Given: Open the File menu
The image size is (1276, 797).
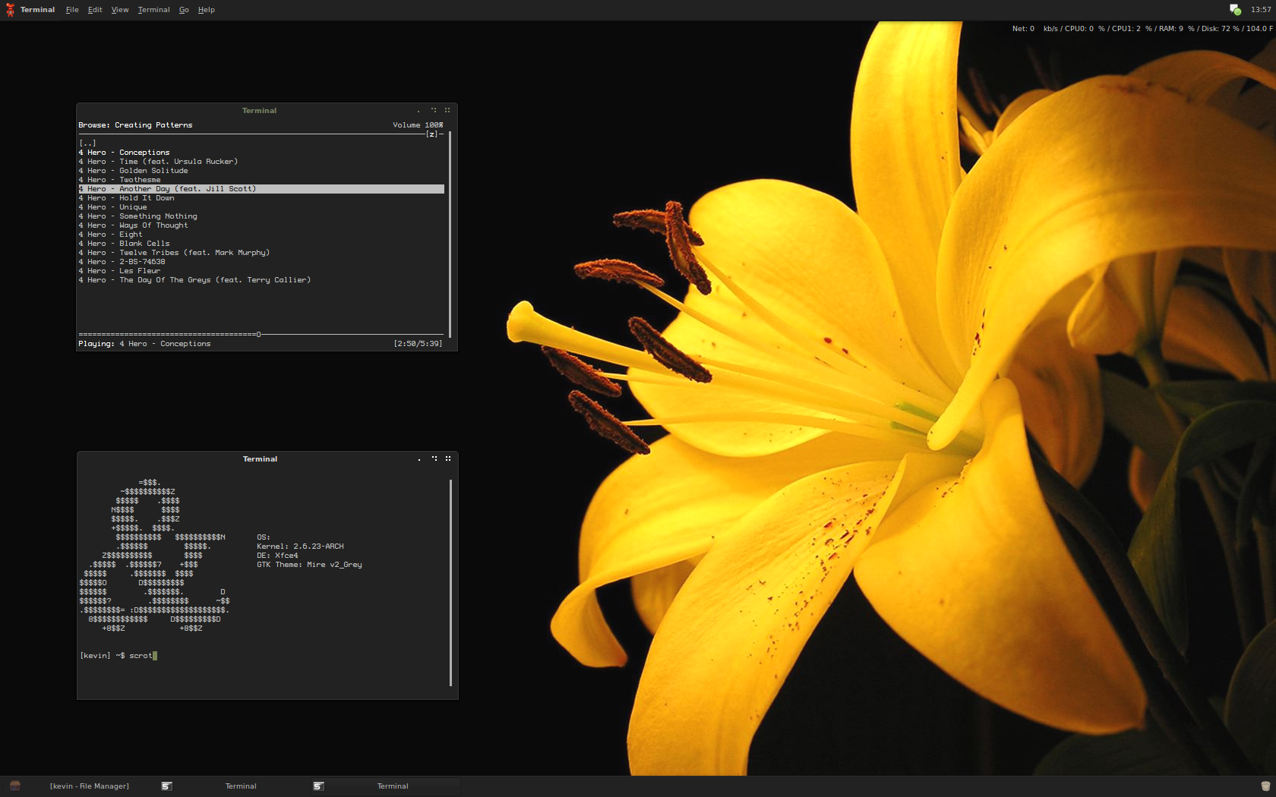Looking at the screenshot, I should point(72,10).
